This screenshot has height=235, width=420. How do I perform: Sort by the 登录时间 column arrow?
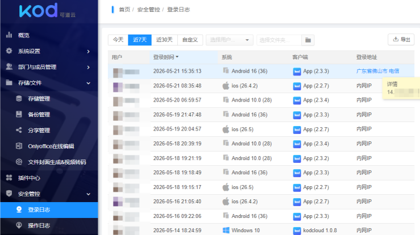pyautogui.click(x=177, y=57)
